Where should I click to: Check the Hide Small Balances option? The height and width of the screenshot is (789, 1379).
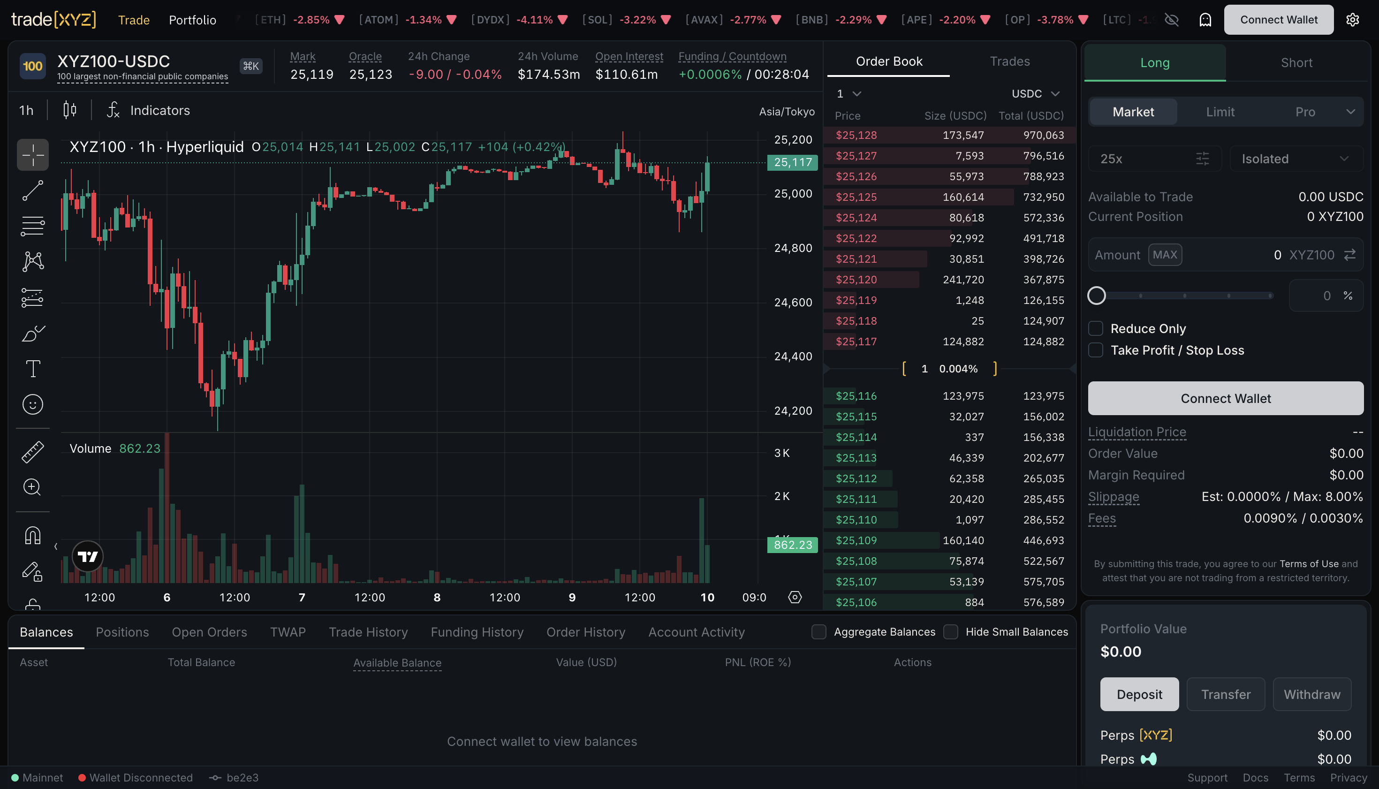point(951,632)
